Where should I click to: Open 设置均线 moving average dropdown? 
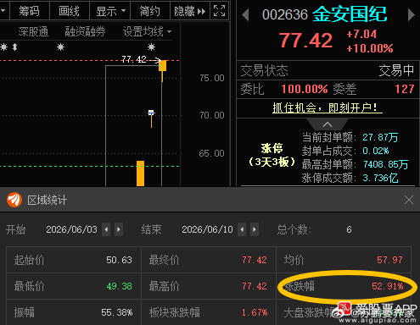pos(147,31)
